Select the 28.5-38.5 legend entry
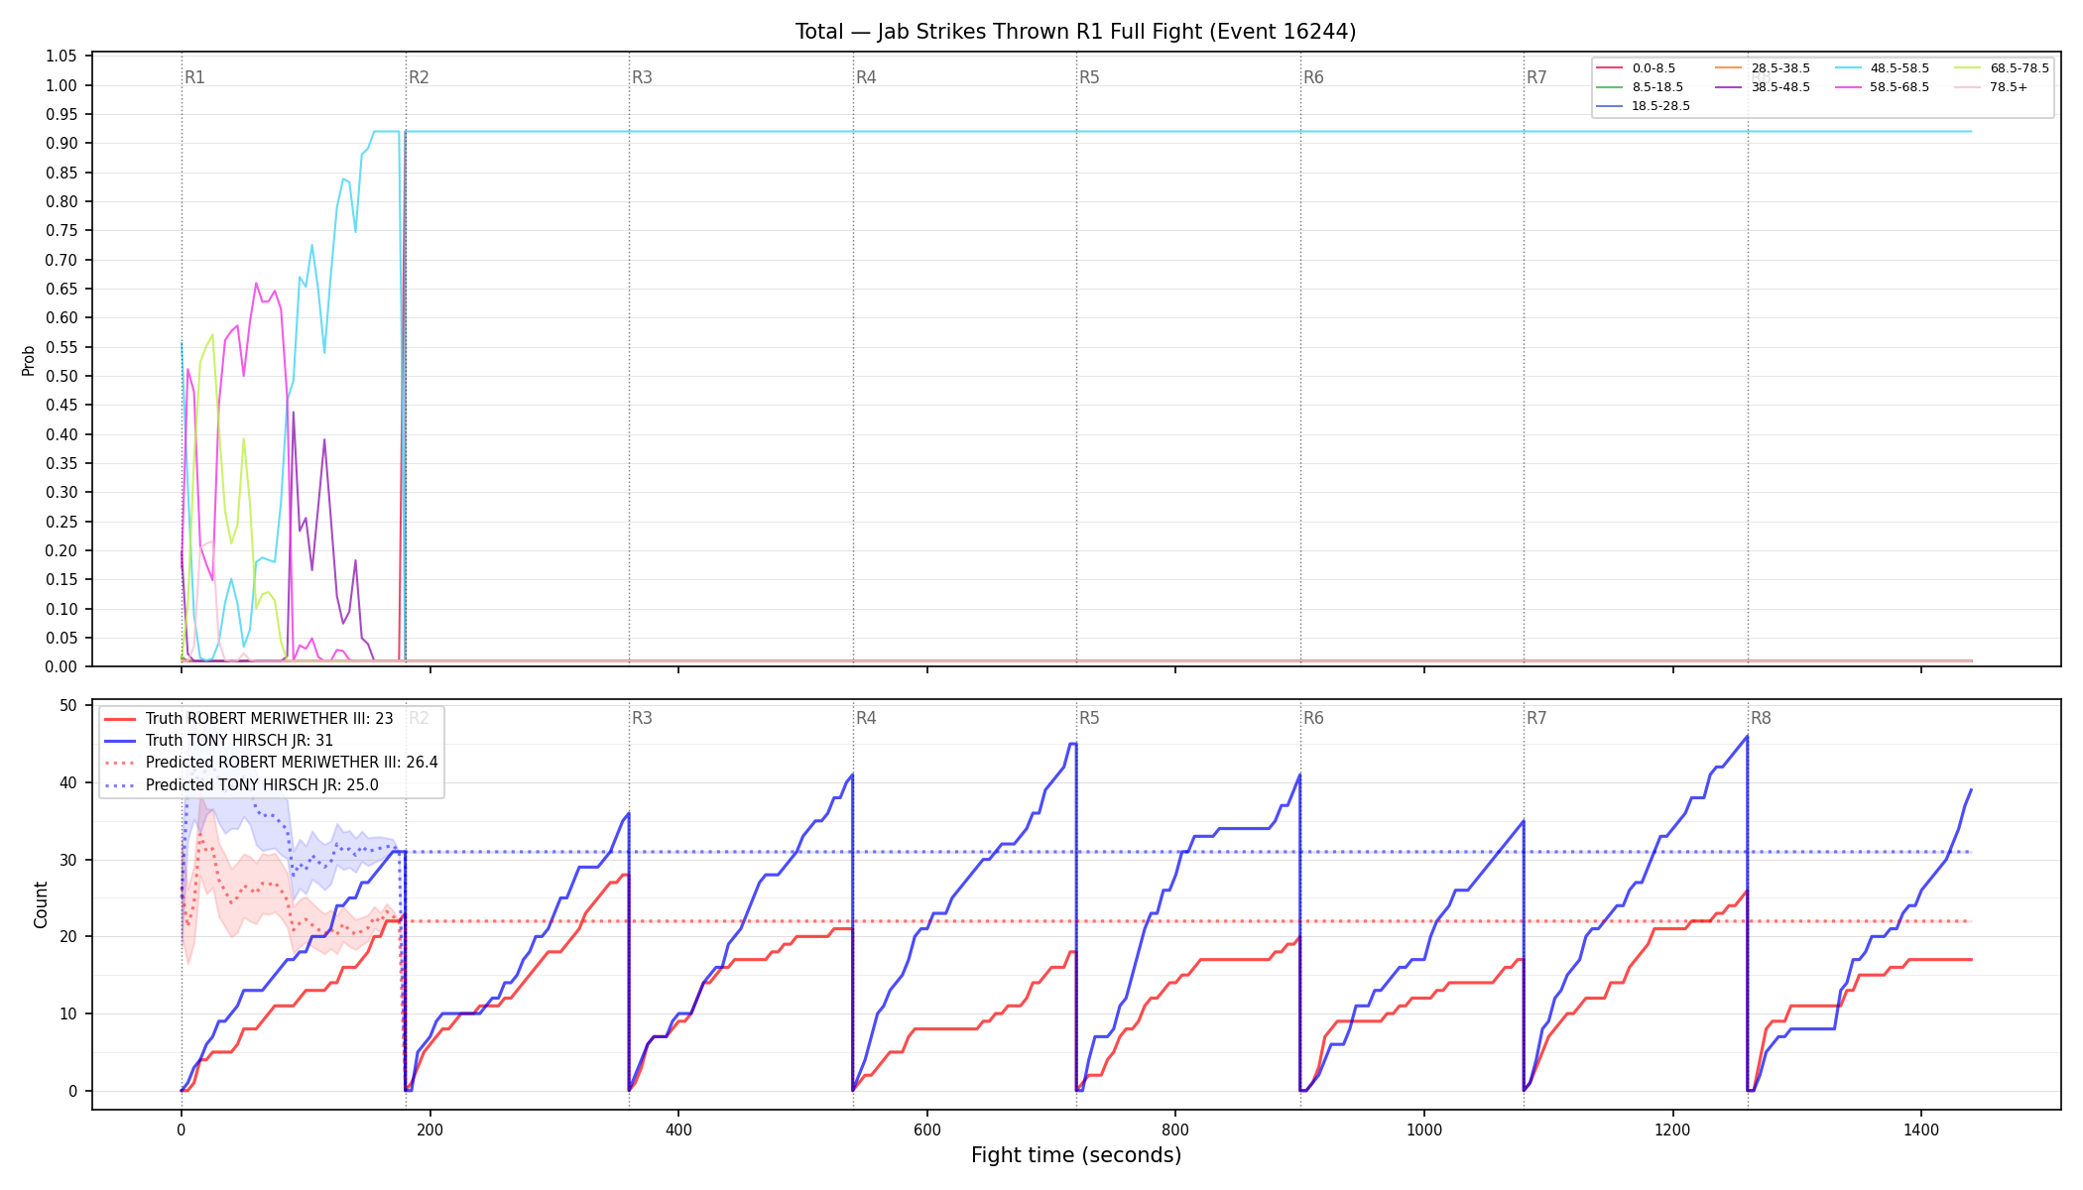2083x1190 pixels. pyautogui.click(x=1762, y=68)
